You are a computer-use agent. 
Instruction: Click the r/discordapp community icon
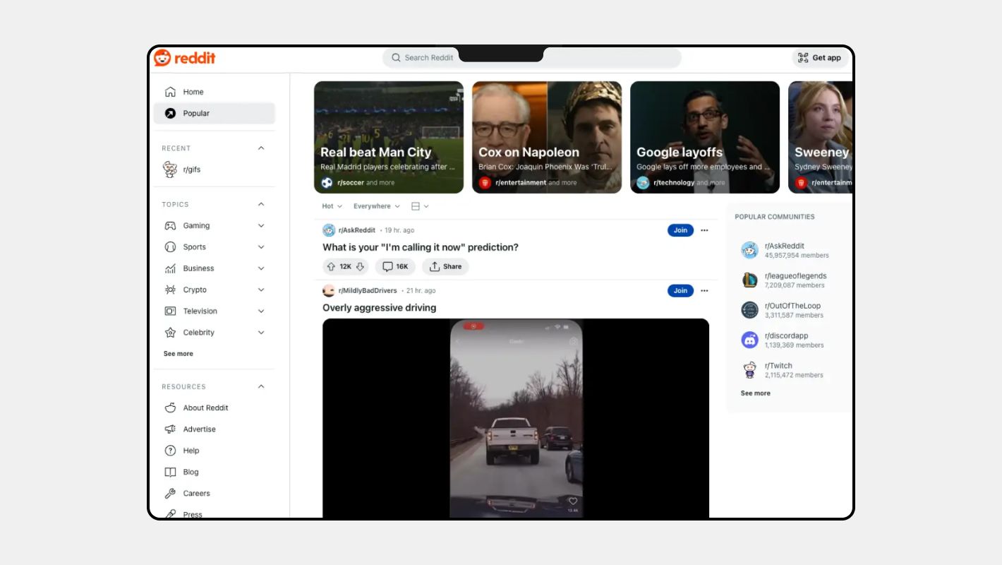point(749,340)
